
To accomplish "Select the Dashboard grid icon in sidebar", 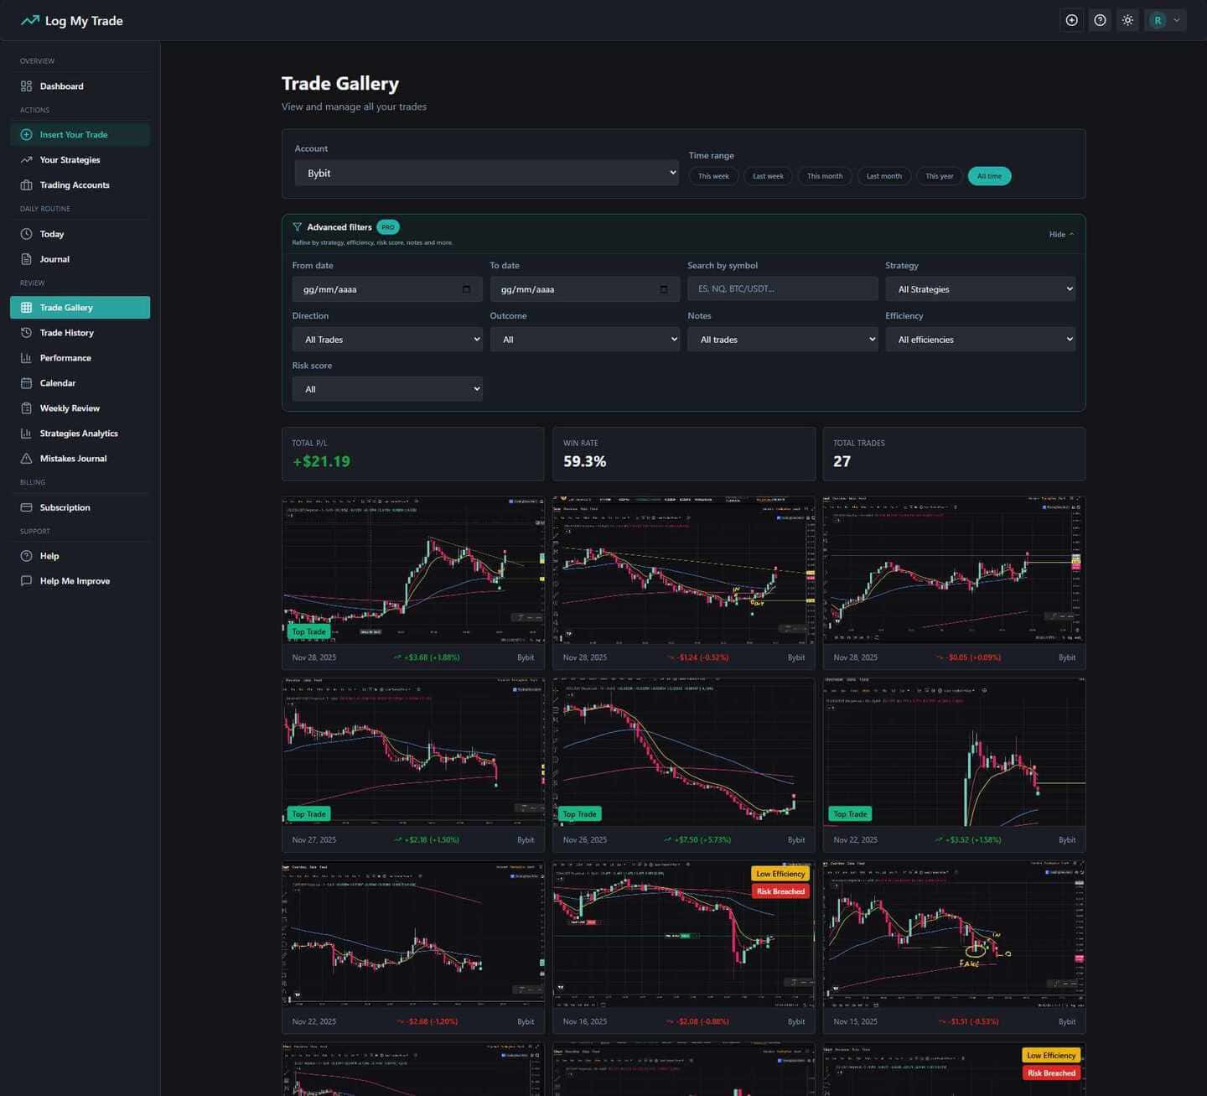I will pyautogui.click(x=25, y=86).
